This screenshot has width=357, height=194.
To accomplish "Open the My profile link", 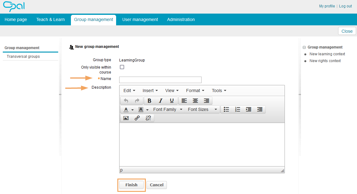I will click(327, 6).
